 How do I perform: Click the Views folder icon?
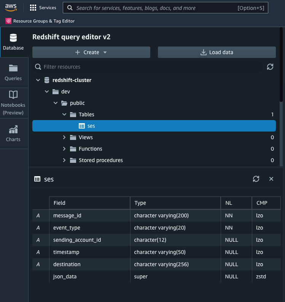click(73, 138)
